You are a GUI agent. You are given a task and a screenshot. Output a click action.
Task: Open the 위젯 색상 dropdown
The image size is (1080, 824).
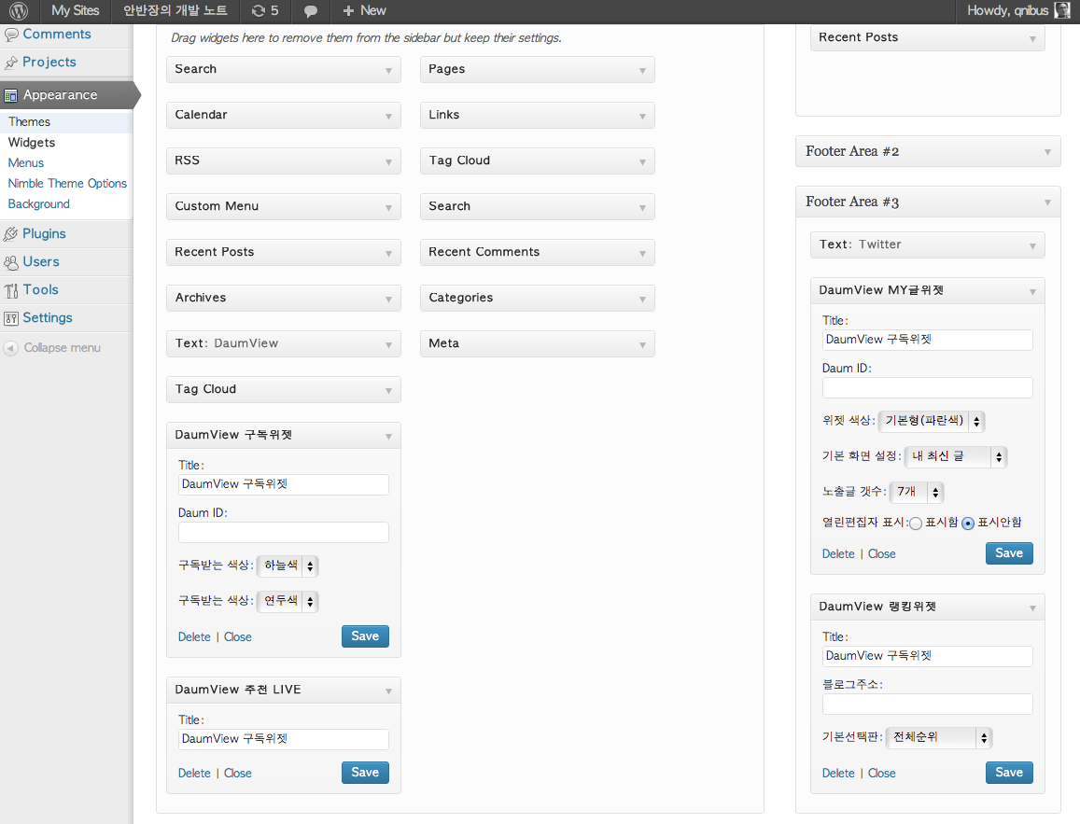(x=932, y=421)
